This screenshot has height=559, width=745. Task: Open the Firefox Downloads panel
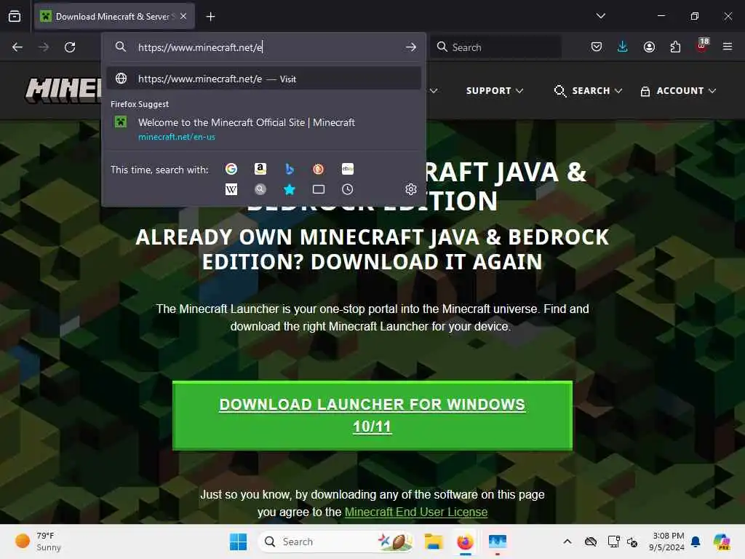[623, 47]
